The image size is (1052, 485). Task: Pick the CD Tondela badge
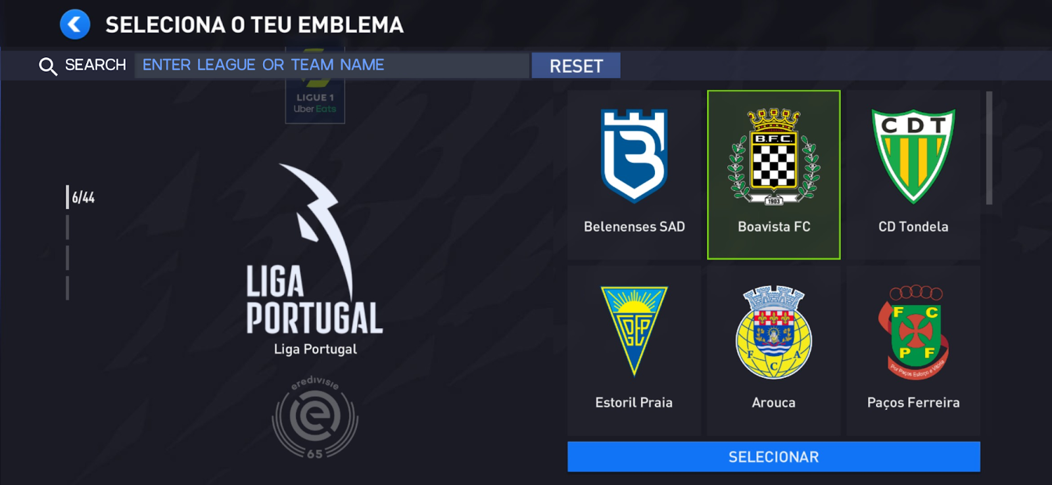[x=913, y=175]
